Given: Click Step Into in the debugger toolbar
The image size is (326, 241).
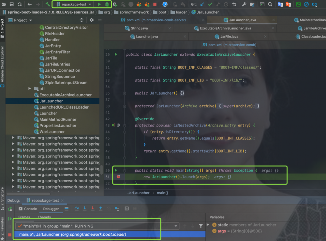Looking at the screenshot, I should [84, 209].
